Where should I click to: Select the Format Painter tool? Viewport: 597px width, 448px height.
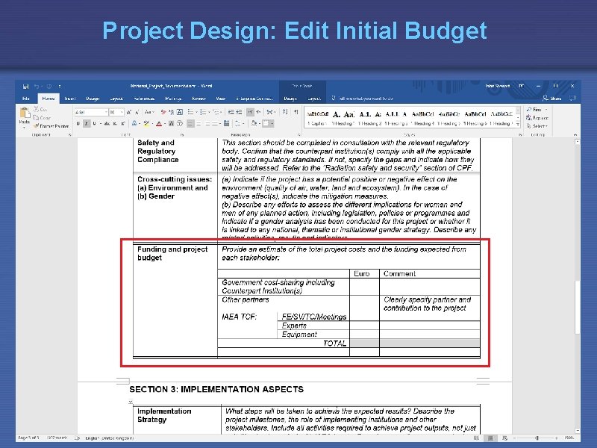[x=51, y=124]
